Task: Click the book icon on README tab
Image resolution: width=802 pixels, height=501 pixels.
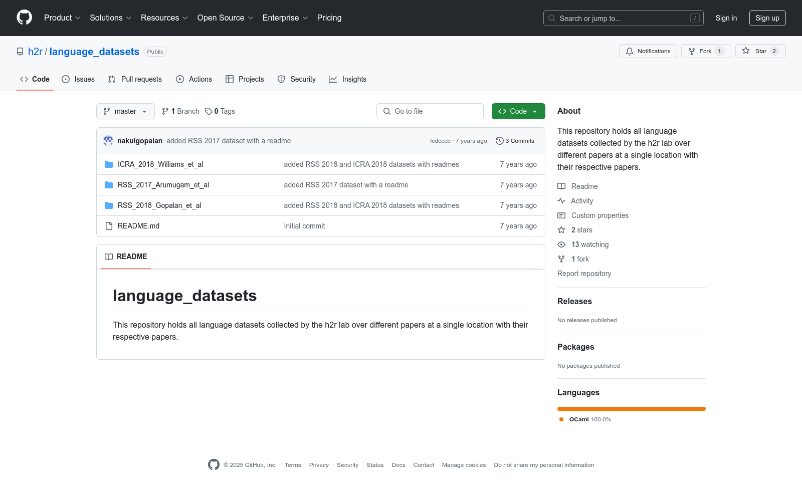Action: [x=109, y=257]
